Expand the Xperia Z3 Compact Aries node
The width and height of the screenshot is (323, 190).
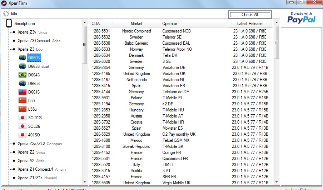pyautogui.click(x=14, y=41)
